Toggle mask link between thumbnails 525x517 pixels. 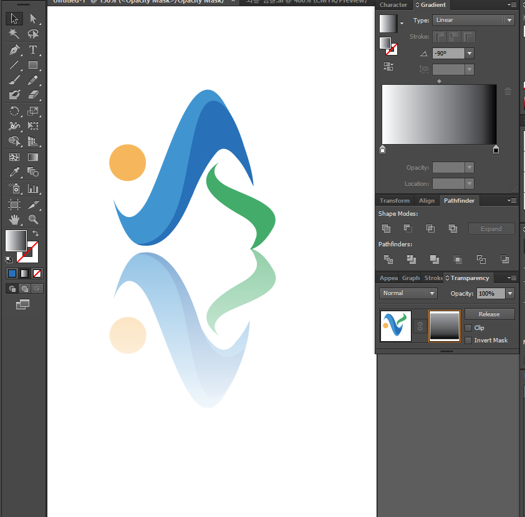[420, 326]
